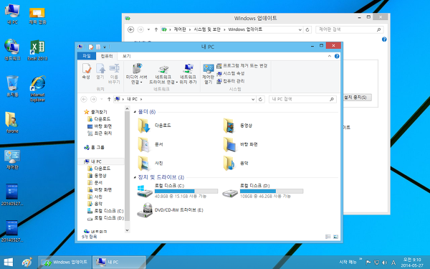430x269 pixels.
Task: Click the navigation pane scroll-up arrow
Action: tap(127, 109)
